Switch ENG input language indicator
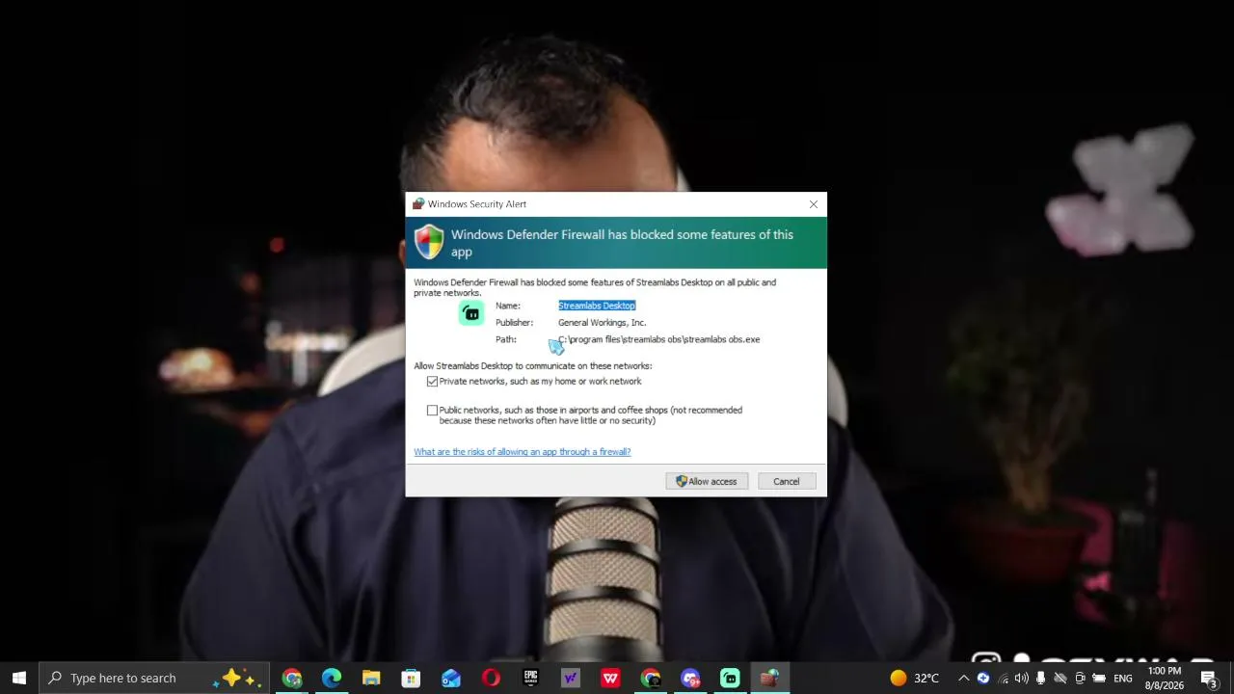1234x694 pixels. (1123, 678)
